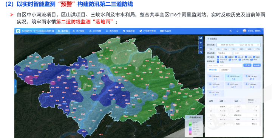The height and width of the screenshot is (138, 272).
Task: Click the 查询 search button
Action: 247,65
